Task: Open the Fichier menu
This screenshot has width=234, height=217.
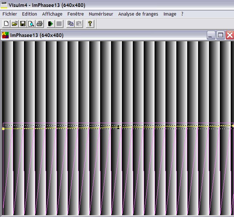Action: (x=10, y=14)
